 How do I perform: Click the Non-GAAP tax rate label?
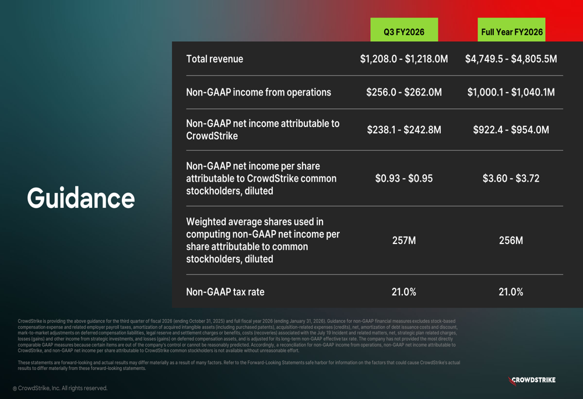click(x=225, y=292)
